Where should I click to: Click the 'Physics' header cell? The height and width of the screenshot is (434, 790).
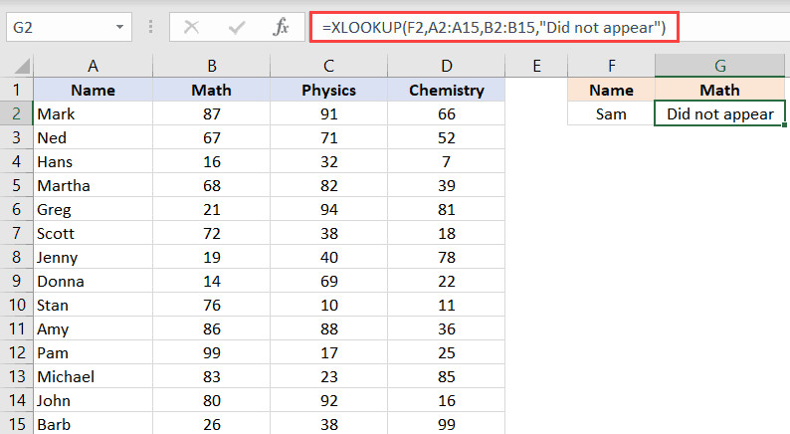(328, 90)
